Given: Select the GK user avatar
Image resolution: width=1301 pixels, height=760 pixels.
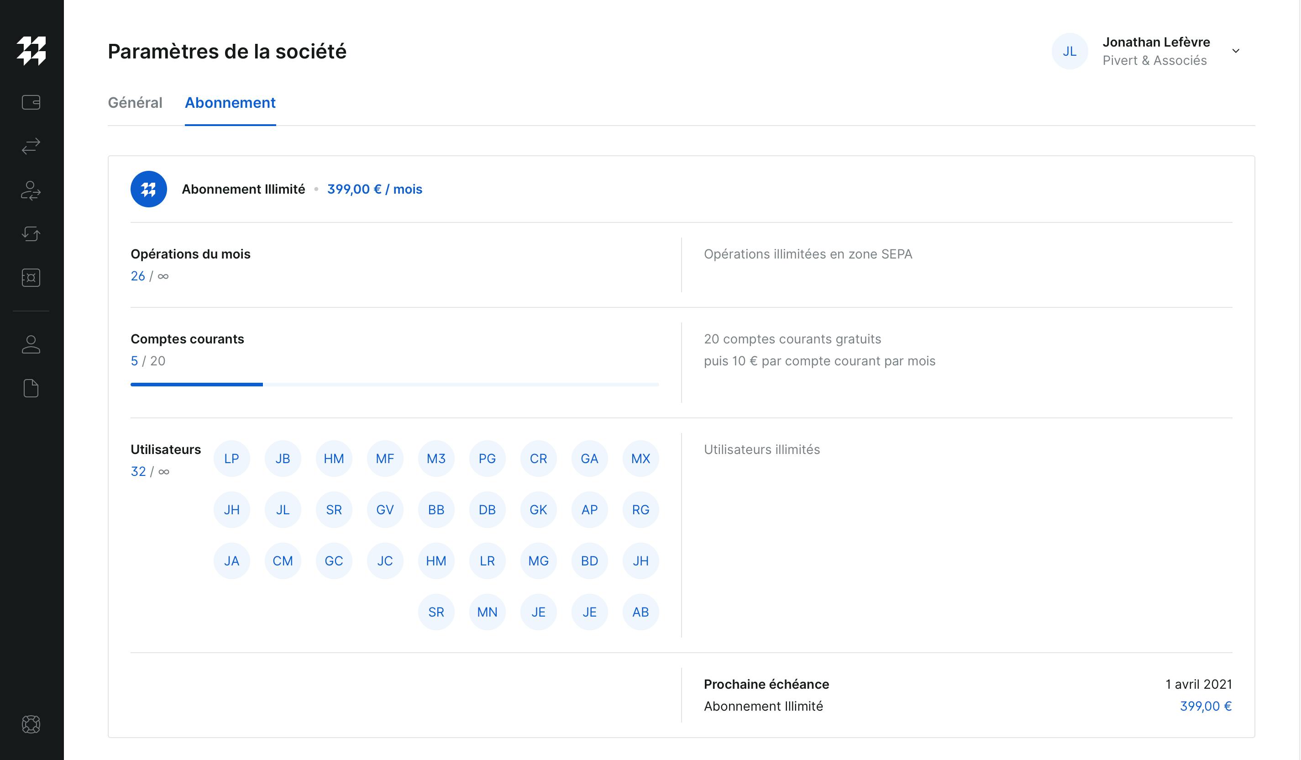Looking at the screenshot, I should [x=539, y=509].
